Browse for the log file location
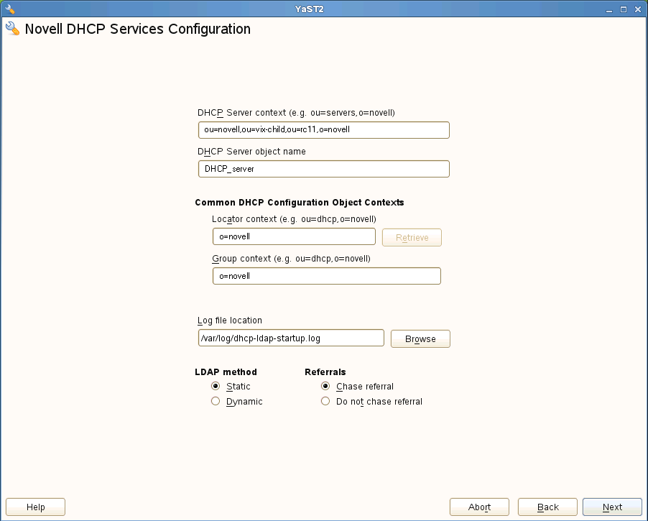This screenshot has width=648, height=521. click(420, 338)
